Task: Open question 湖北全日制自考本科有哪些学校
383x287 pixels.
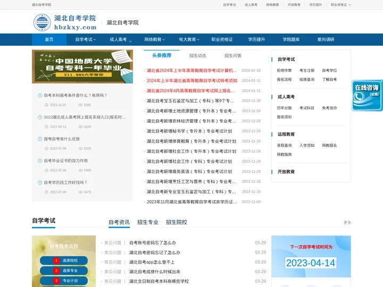Action: coord(159,281)
